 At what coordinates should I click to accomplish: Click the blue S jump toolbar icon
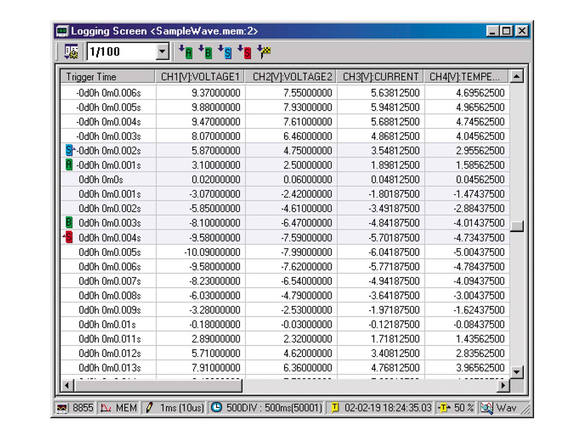[225, 52]
